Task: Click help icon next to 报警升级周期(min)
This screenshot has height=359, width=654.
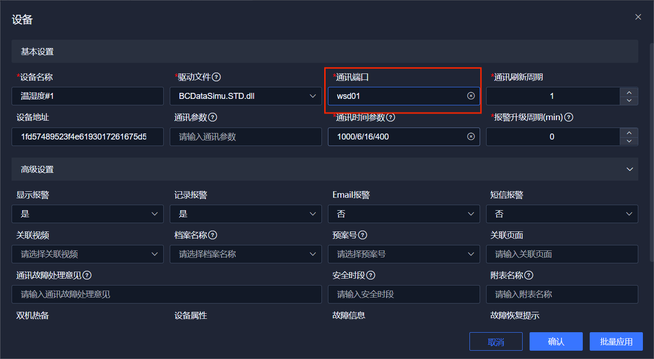Action: click(569, 117)
